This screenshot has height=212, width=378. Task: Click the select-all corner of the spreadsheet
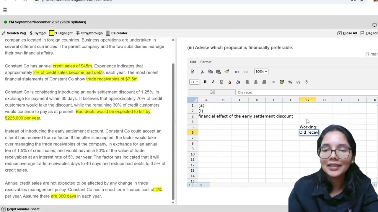coord(193,100)
